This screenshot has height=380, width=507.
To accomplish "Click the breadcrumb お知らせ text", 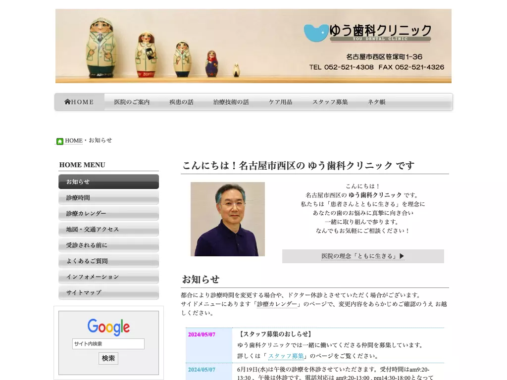I will pos(100,140).
